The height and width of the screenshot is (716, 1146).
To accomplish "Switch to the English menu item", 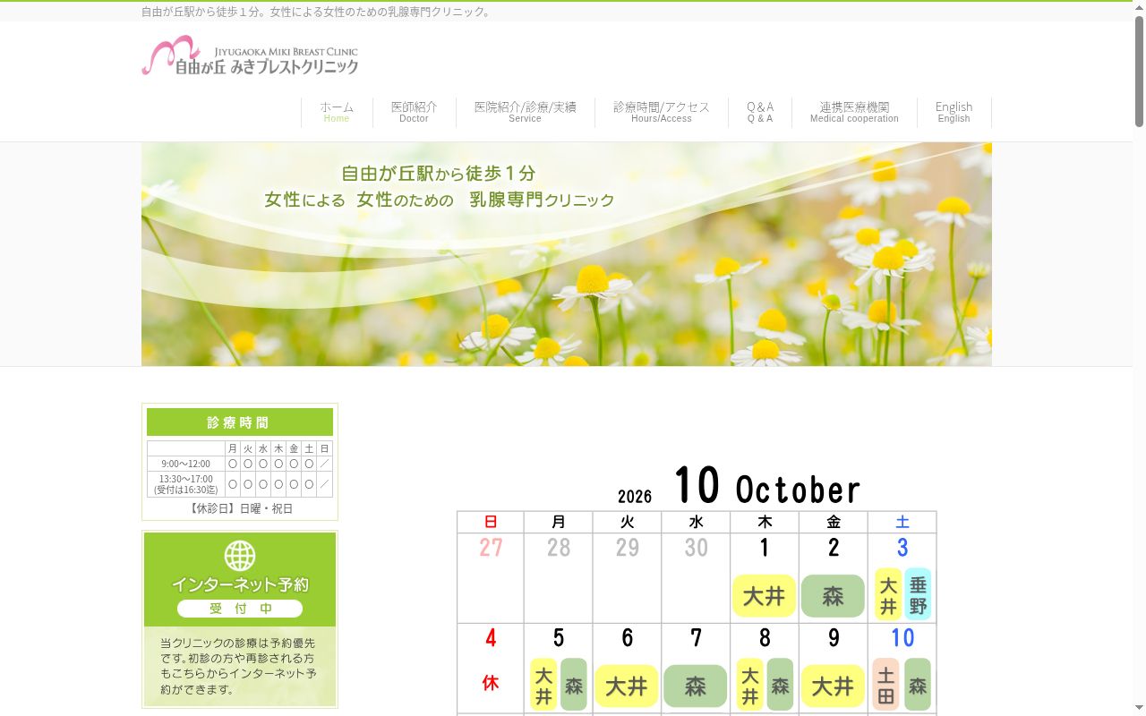I will coord(954,112).
